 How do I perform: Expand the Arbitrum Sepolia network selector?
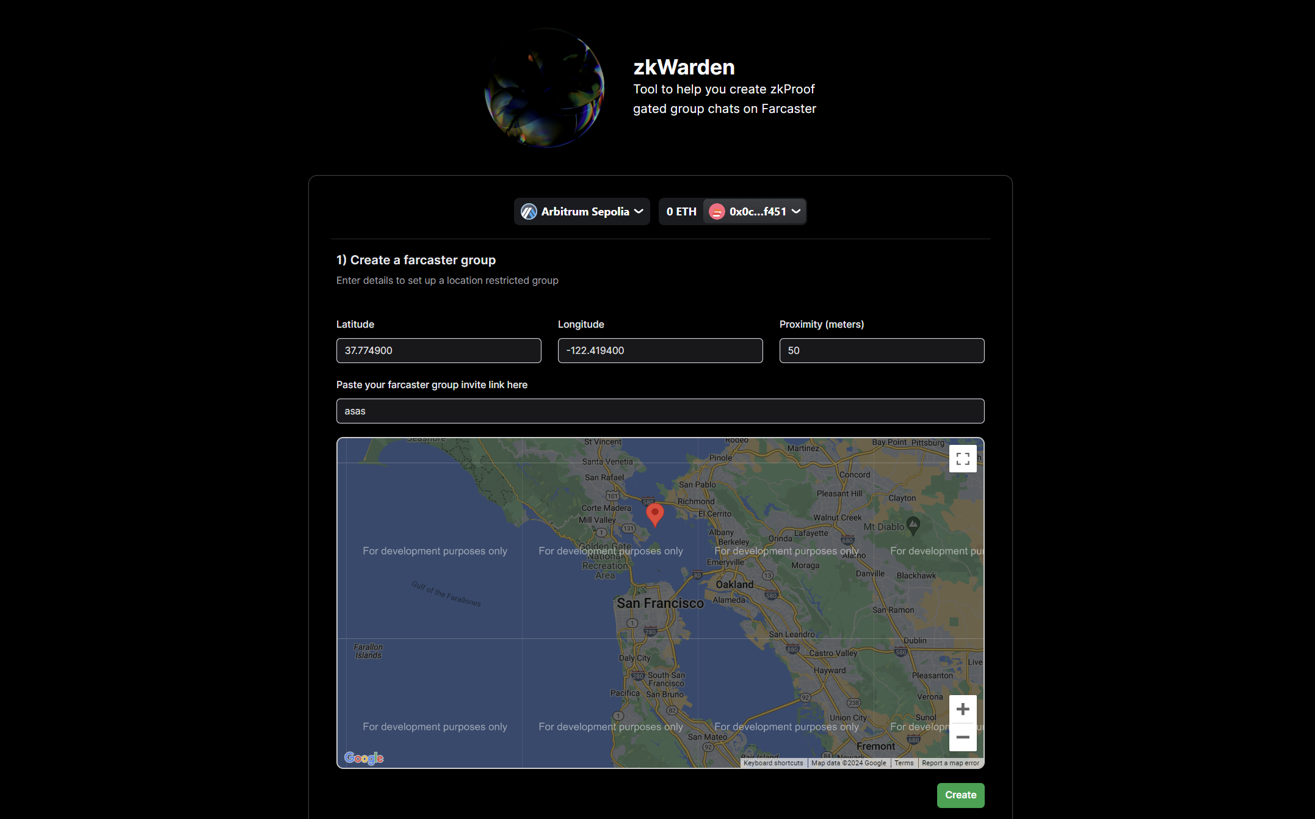point(582,211)
